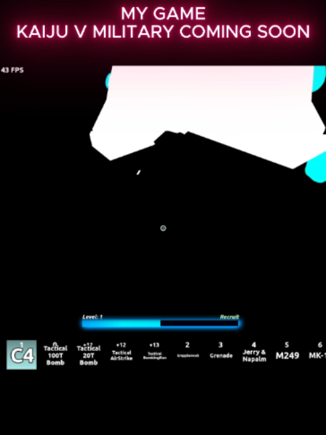
Task: Click the small white projectile below the kaiju
Action: (139, 173)
